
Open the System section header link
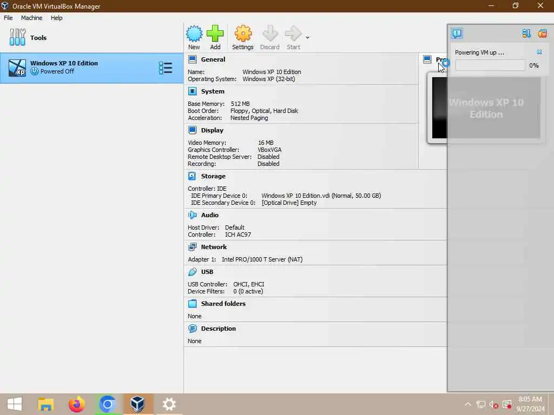(213, 91)
